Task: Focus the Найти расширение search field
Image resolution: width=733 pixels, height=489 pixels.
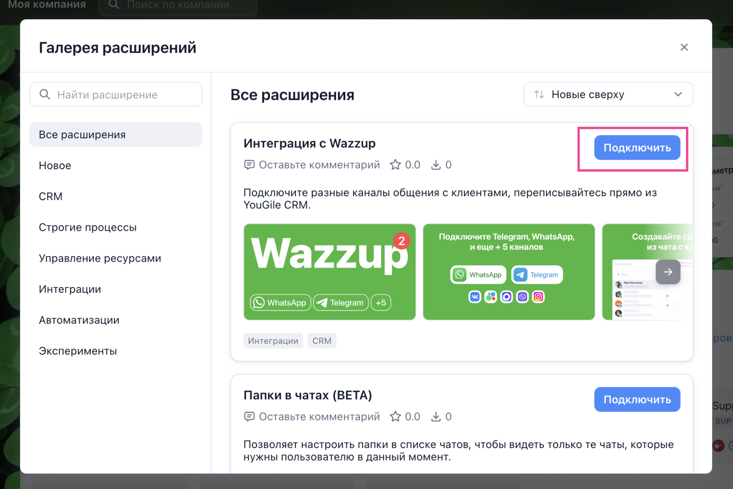Action: tap(116, 95)
